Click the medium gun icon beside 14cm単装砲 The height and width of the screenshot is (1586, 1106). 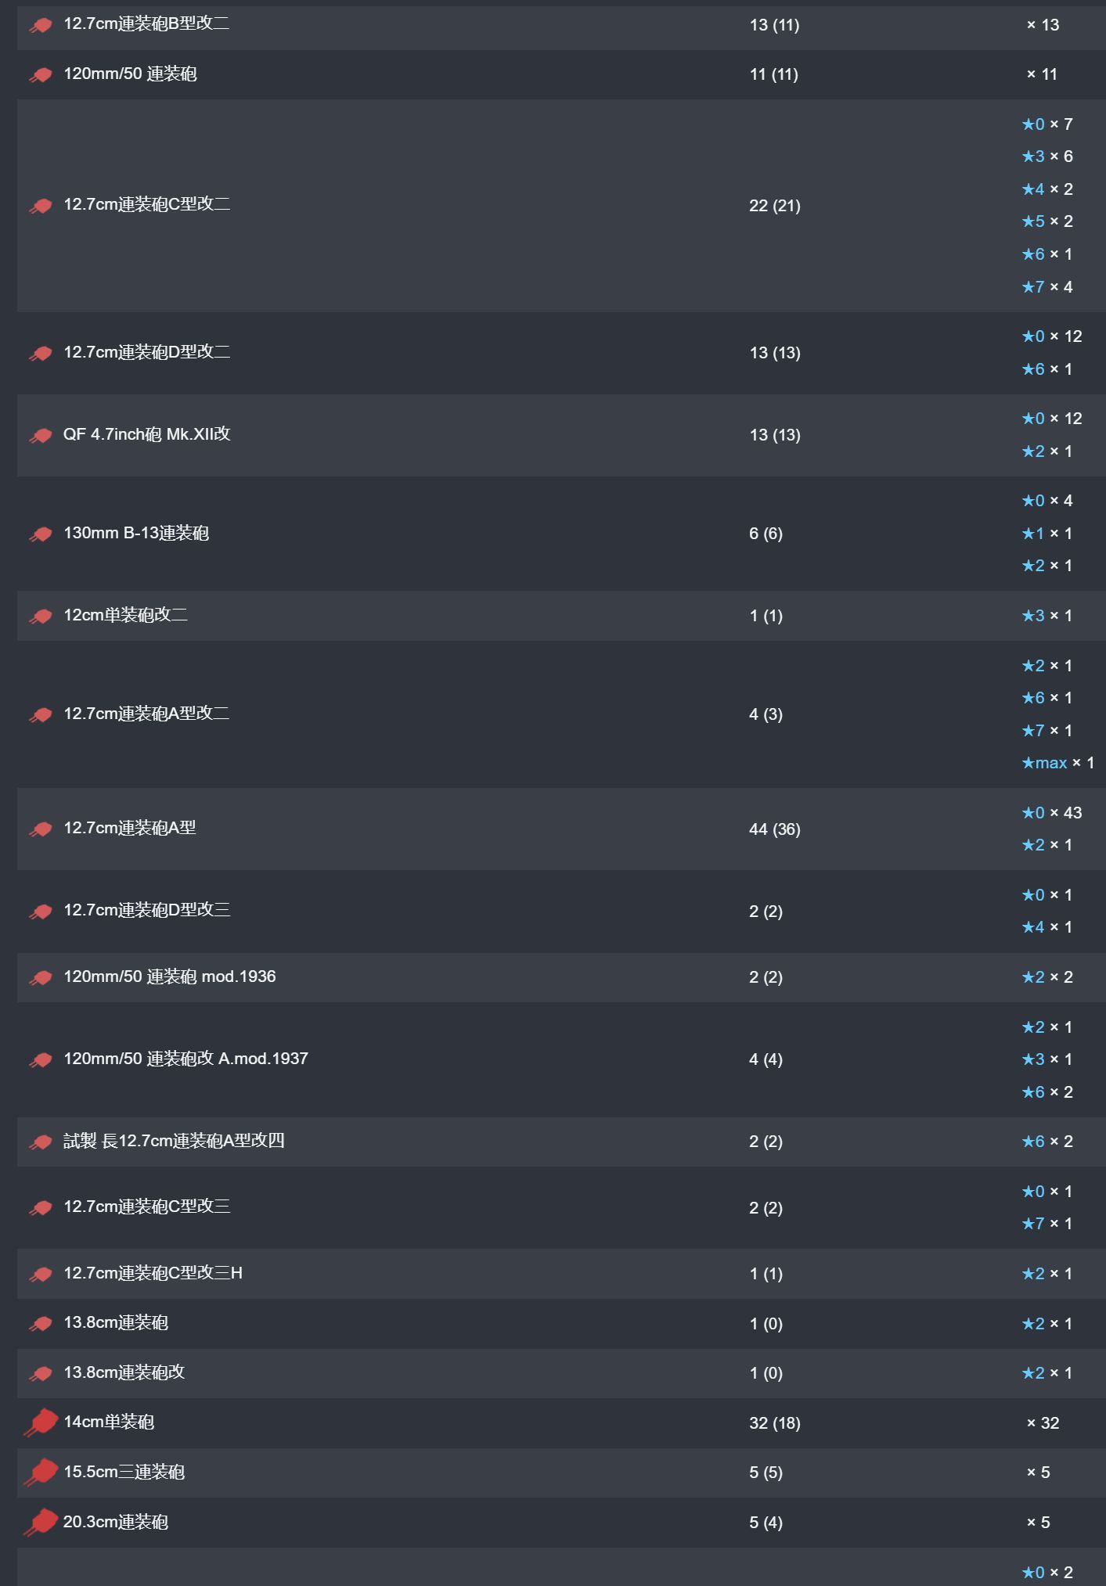[41, 1422]
